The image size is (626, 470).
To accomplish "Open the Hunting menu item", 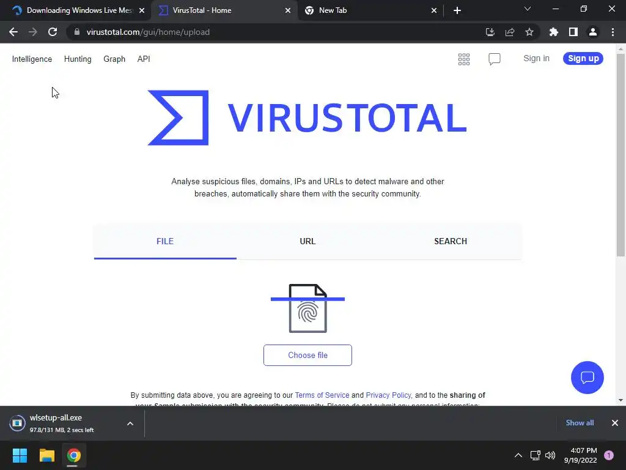I will click(78, 59).
